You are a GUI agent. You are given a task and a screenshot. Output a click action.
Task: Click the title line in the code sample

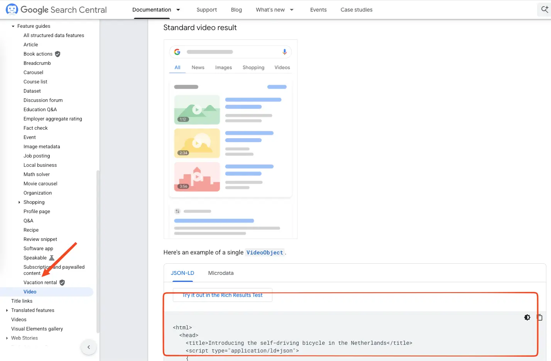click(x=299, y=343)
